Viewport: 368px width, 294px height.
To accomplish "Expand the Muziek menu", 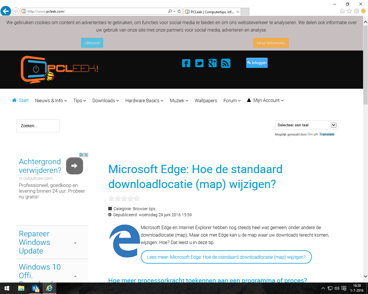I will coord(179,100).
